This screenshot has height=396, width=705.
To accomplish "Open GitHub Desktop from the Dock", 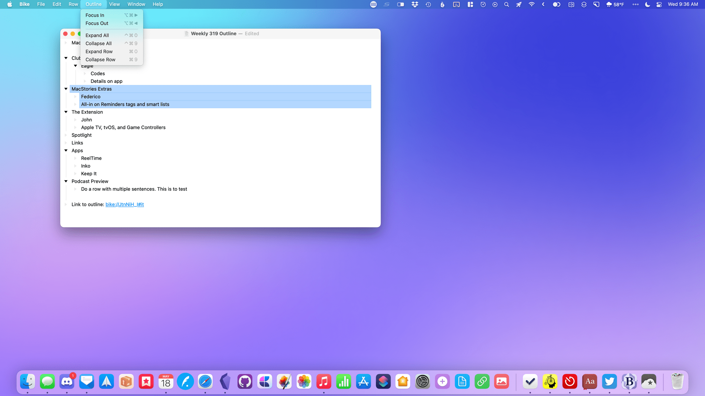I will (245, 382).
